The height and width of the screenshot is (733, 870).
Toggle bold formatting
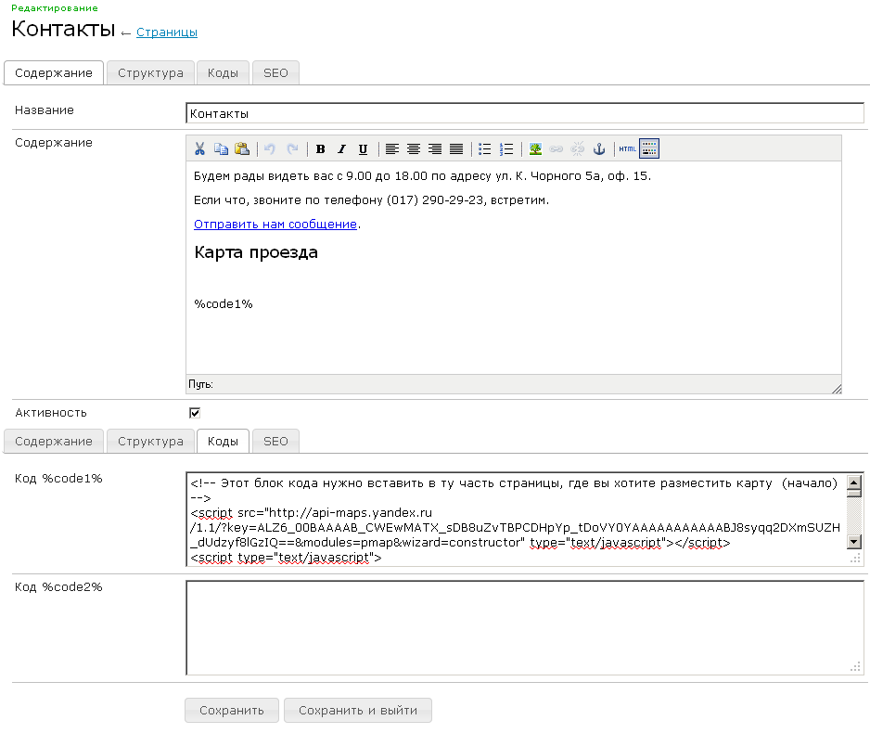pyautogui.click(x=320, y=148)
